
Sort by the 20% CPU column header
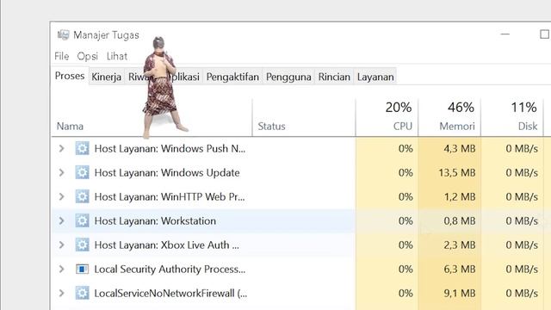pos(387,117)
